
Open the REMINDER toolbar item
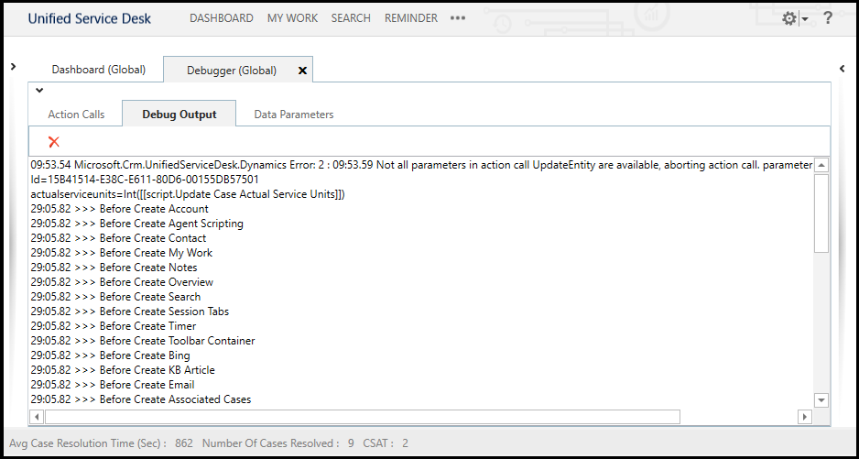(411, 18)
